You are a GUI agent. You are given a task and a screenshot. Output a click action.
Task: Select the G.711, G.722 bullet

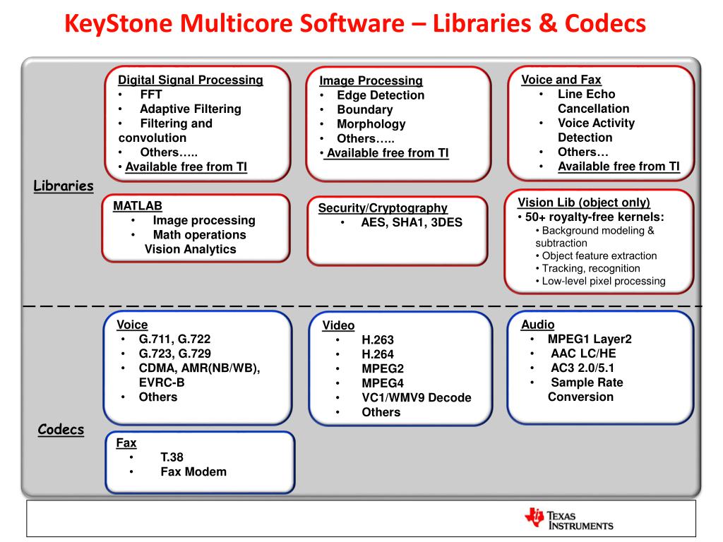click(x=175, y=339)
